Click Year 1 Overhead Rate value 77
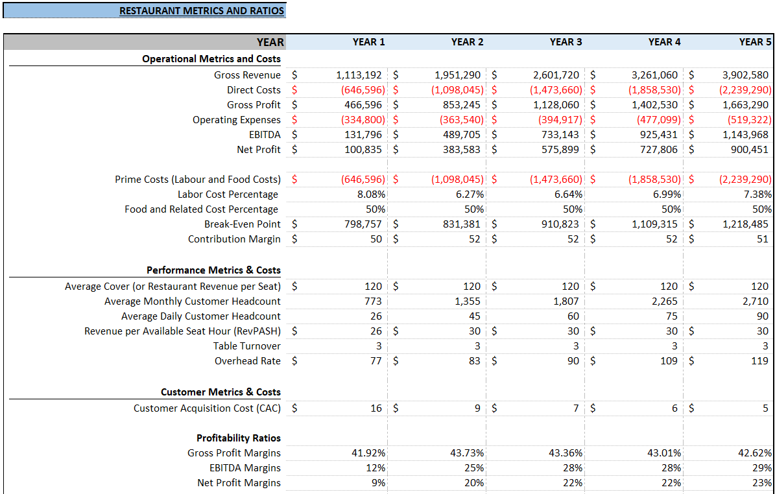775x494 pixels. [376, 360]
